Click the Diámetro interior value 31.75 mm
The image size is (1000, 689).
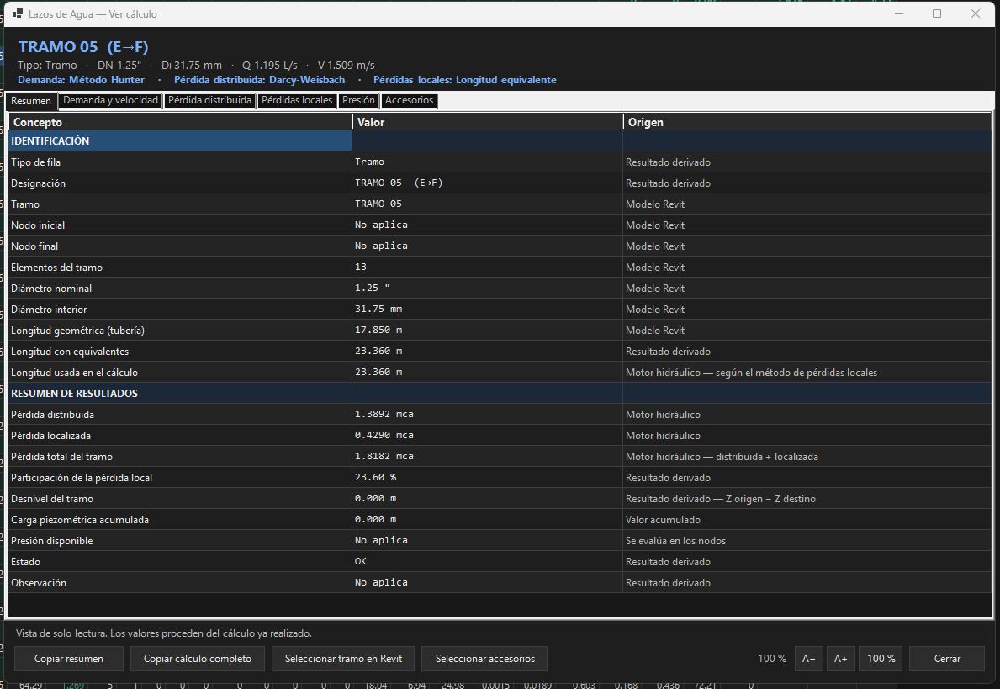(x=378, y=309)
